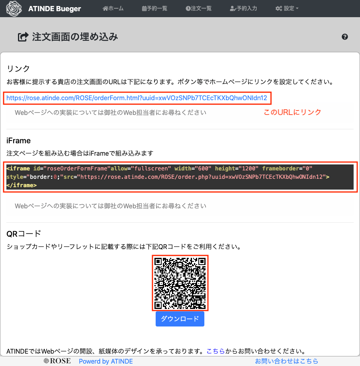Click the ショップカードやリーフレット description line
360x366 pixels.
tap(124, 247)
